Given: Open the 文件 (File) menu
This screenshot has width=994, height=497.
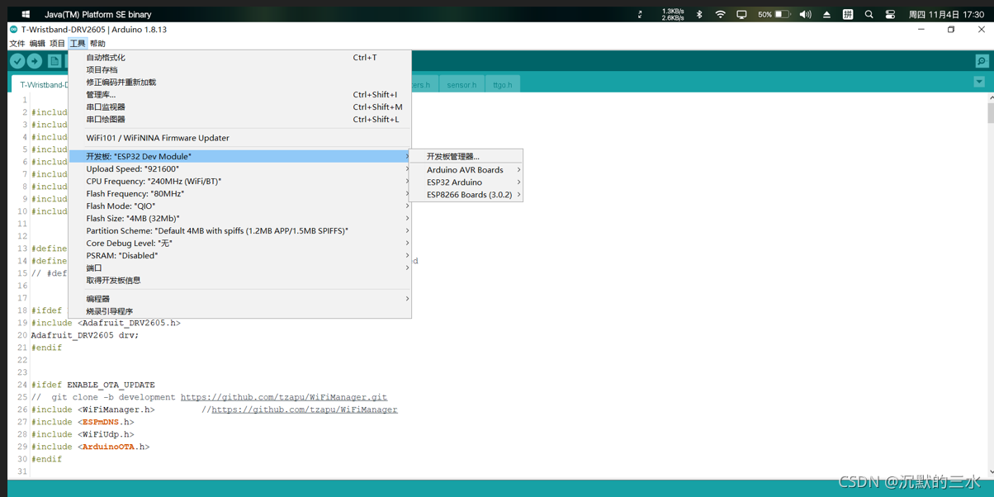Looking at the screenshot, I should (17, 44).
